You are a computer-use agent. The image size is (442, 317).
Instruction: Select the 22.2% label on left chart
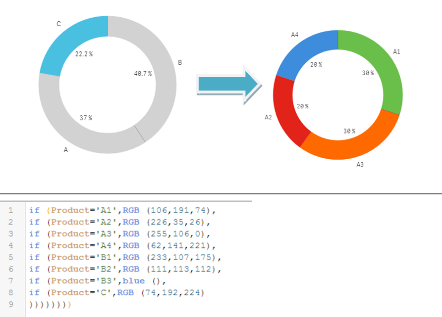tap(84, 53)
